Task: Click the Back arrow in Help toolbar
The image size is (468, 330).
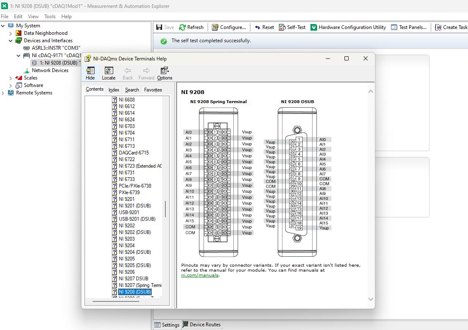Action: (127, 71)
